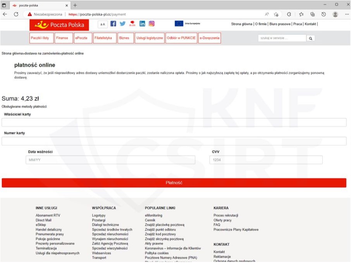Open a new browser tab

pyautogui.click(x=75, y=5)
